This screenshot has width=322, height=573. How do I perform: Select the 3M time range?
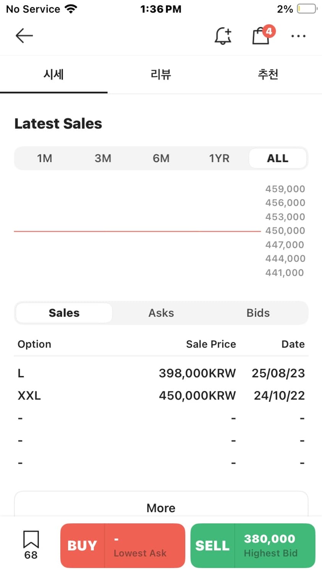[x=103, y=158]
